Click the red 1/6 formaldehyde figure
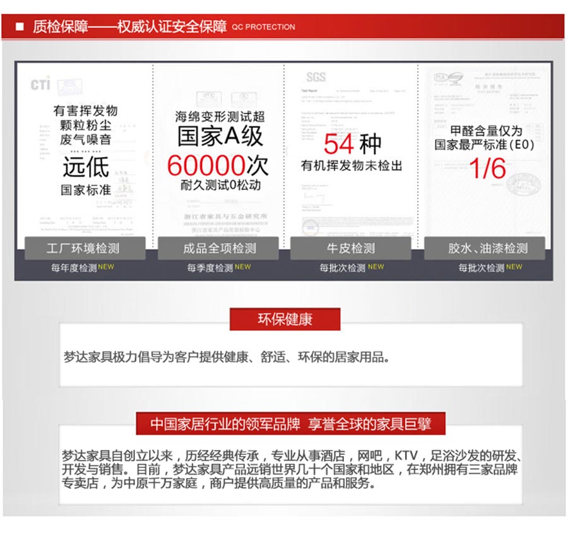The image size is (568, 535). coord(487,168)
